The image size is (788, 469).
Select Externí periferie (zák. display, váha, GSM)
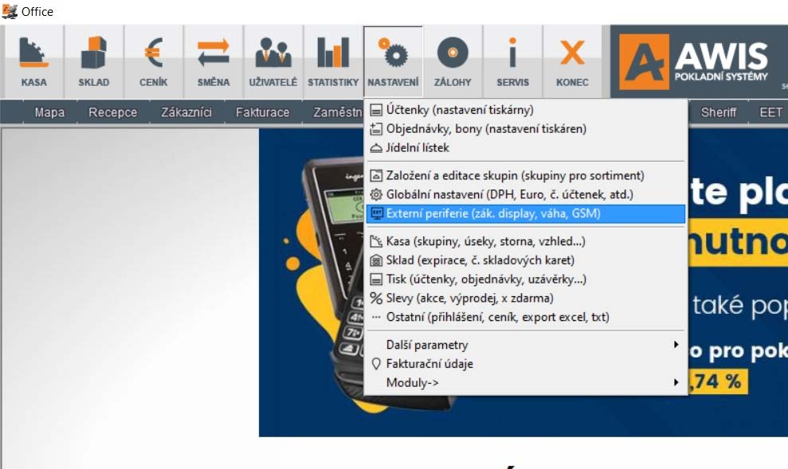pos(526,213)
